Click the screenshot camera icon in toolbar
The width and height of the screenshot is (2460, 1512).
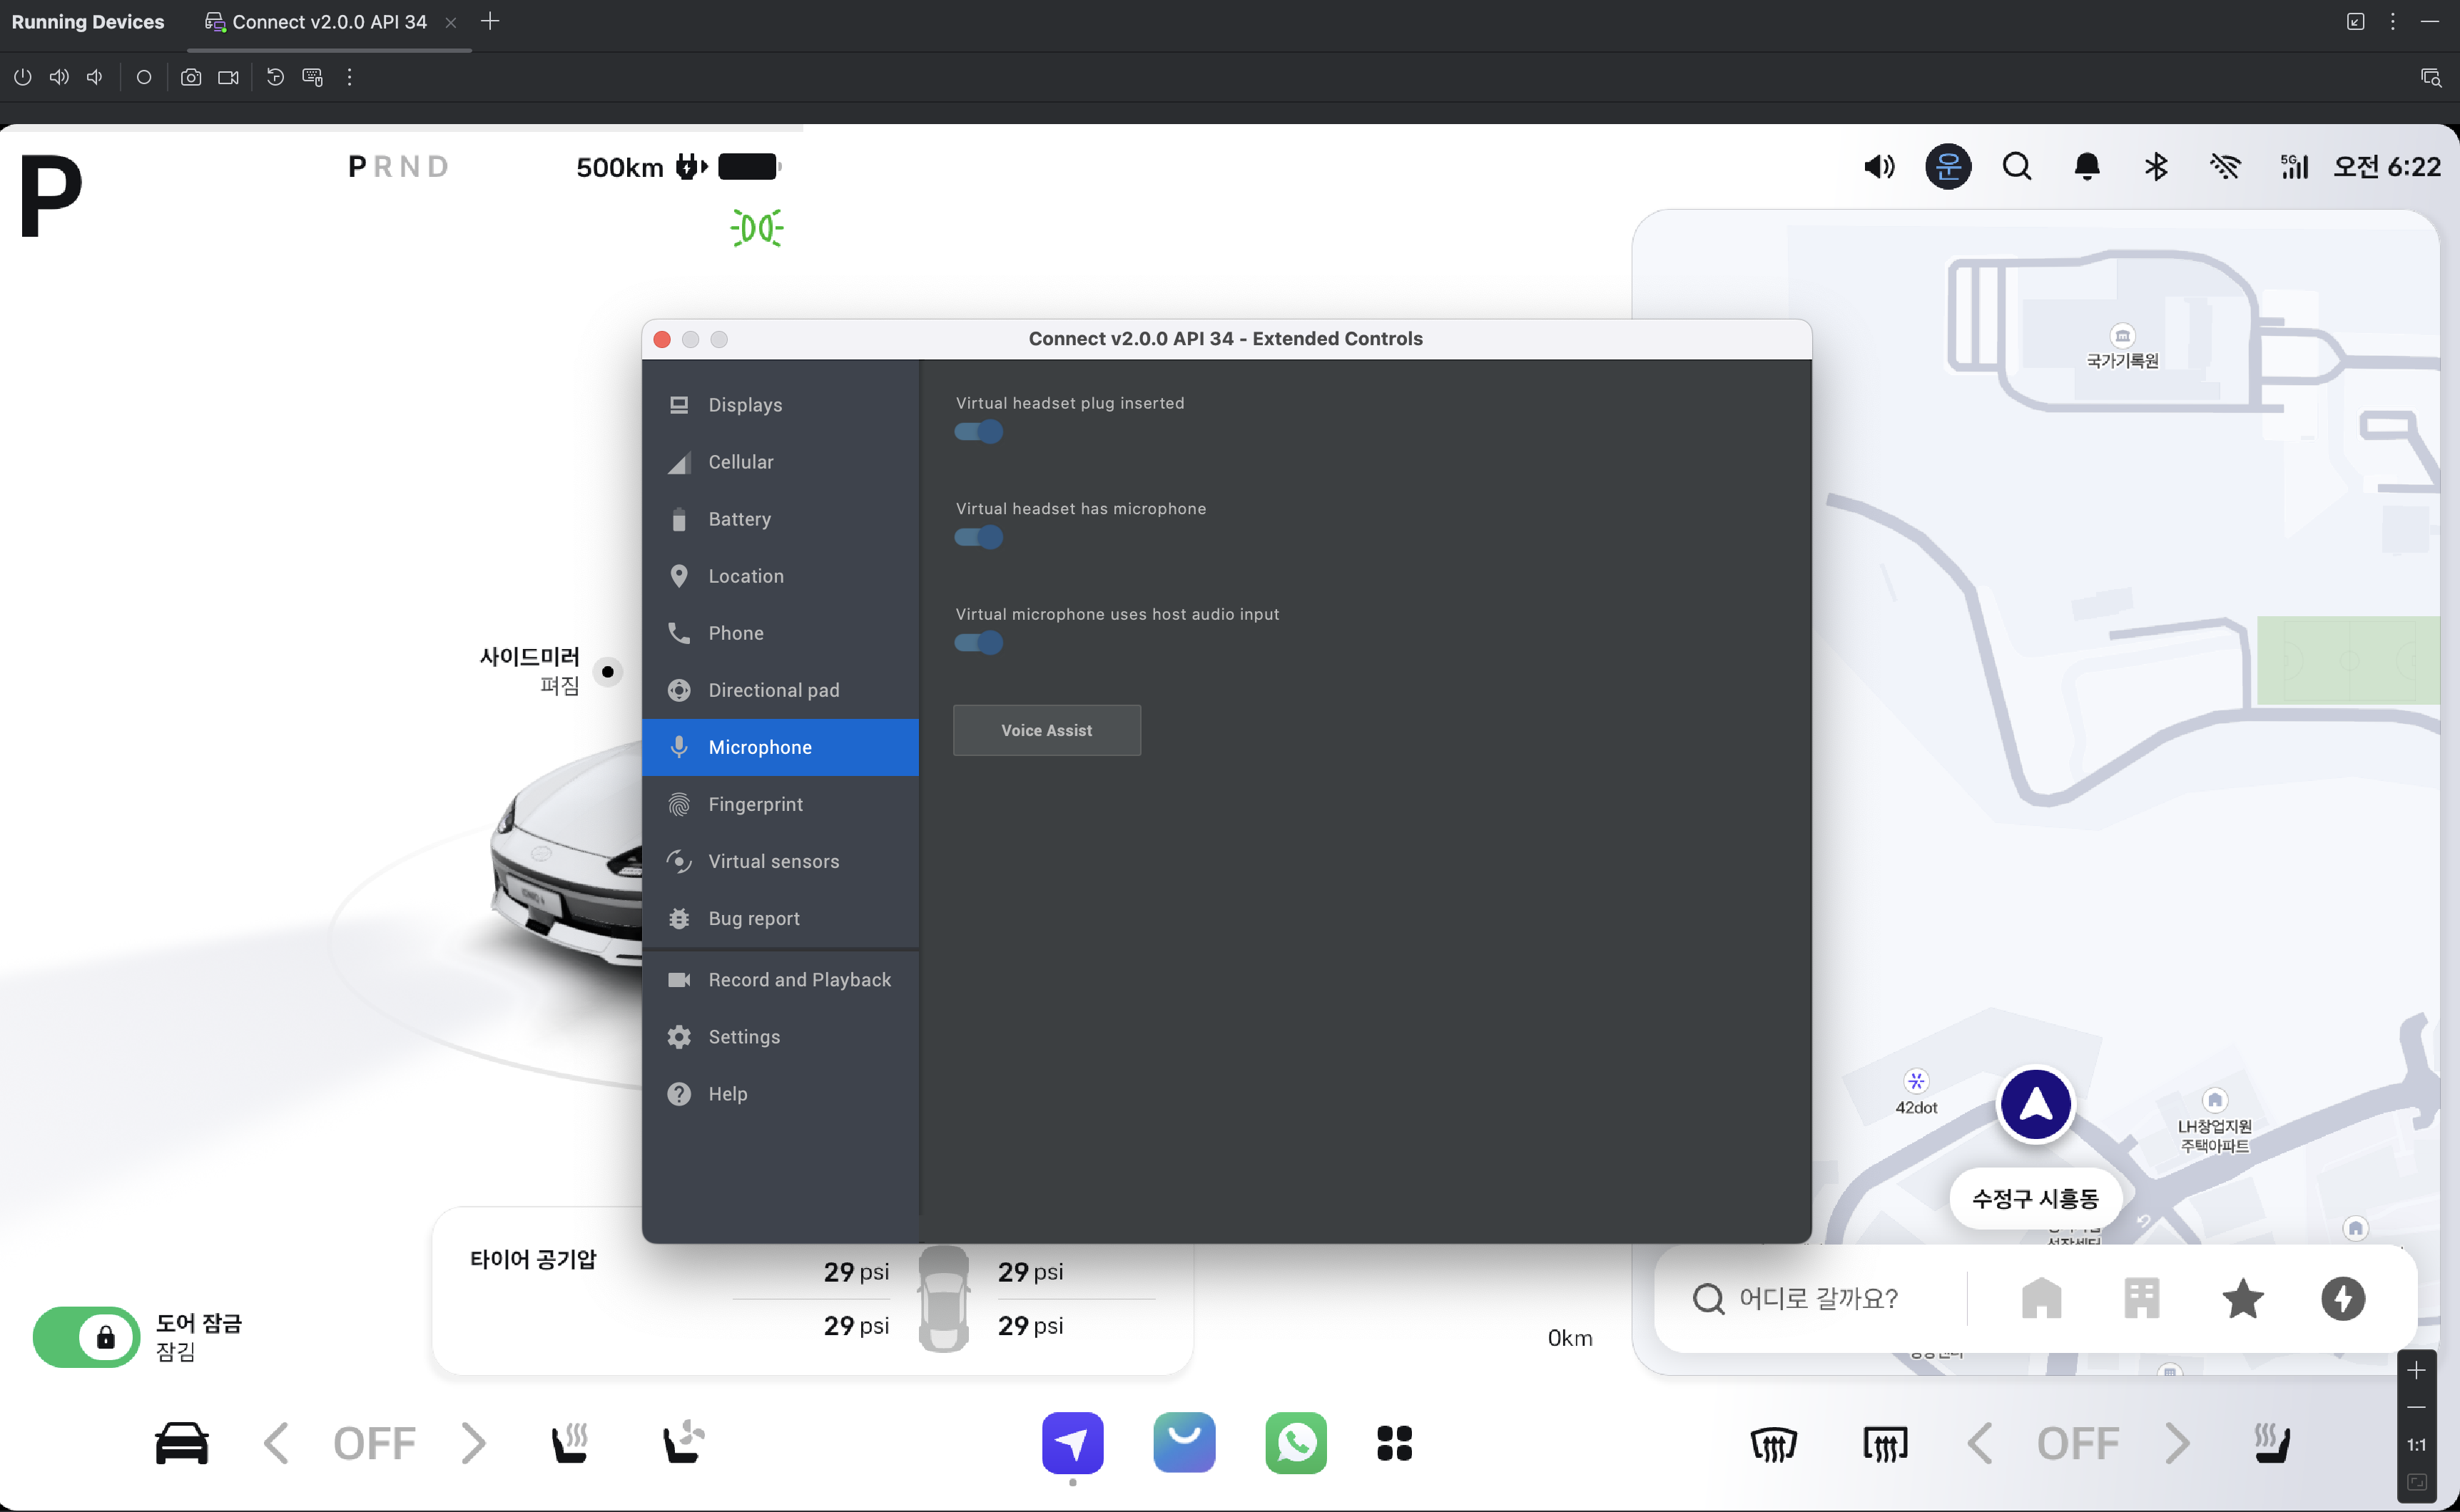tap(190, 77)
